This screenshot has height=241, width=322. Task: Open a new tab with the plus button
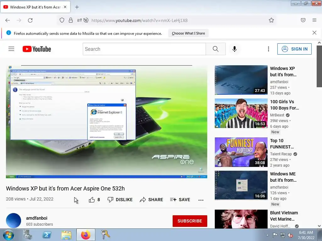pyautogui.click(x=77, y=7)
